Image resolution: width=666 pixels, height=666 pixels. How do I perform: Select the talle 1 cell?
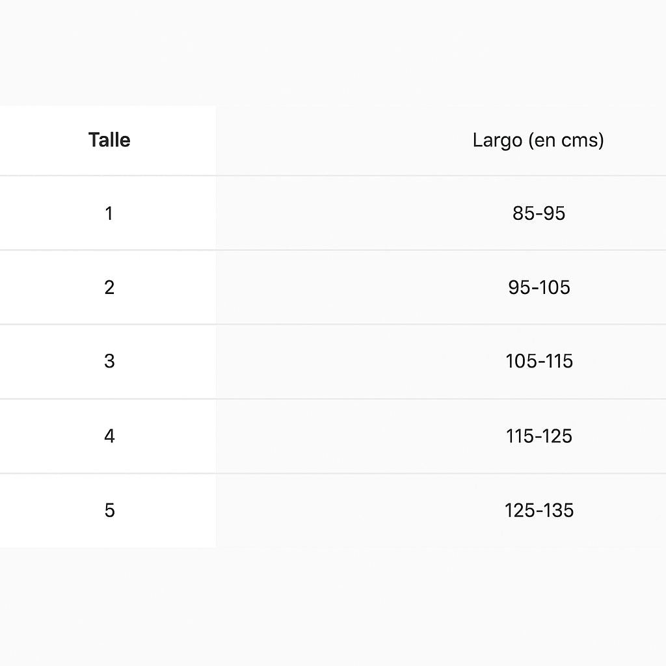coord(109,213)
